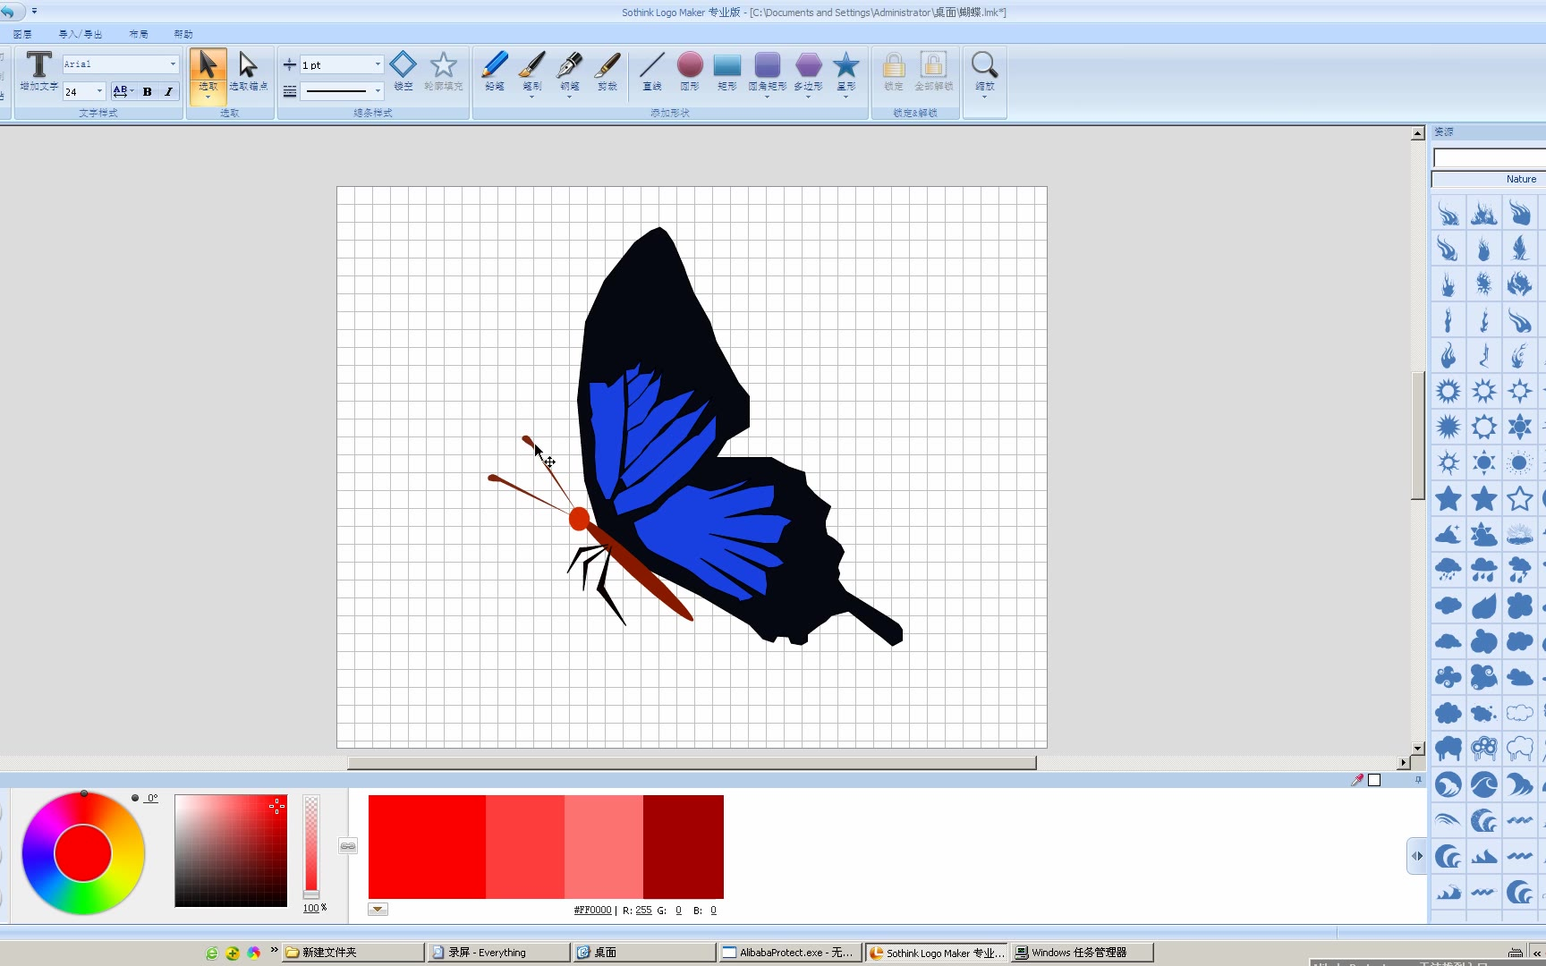Viewport: 1546px width, 966px height.
Task: Expand the 1 pt line width dropdown
Action: click(378, 64)
